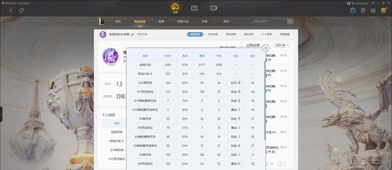Open the store bag icon in top bar
The width and height of the screenshot is (392, 170).
194,8
